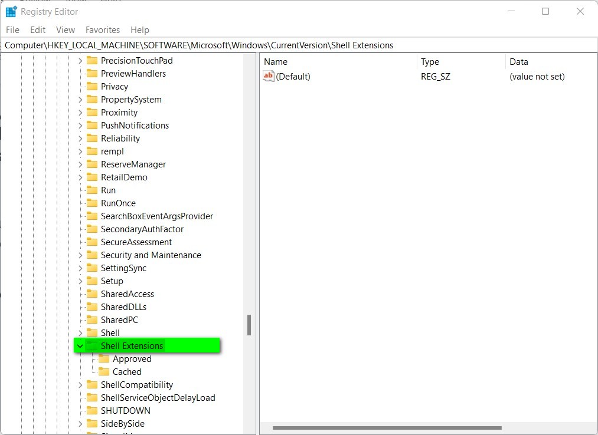Screen dimensions: 598x435
Task: Expand the rempl key
Action: point(80,151)
